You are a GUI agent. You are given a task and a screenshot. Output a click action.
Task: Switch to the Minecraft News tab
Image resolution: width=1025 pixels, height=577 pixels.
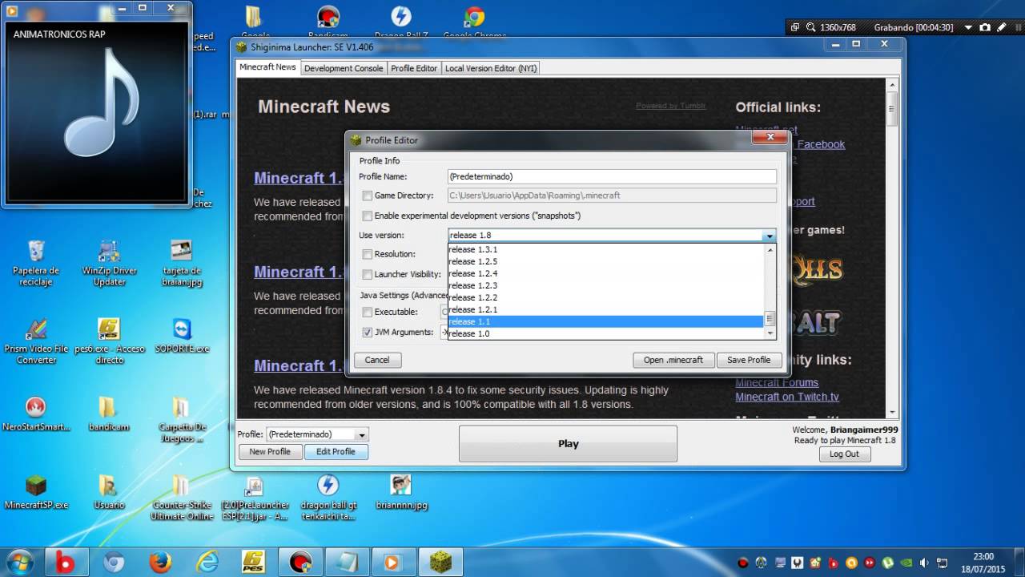coord(267,67)
